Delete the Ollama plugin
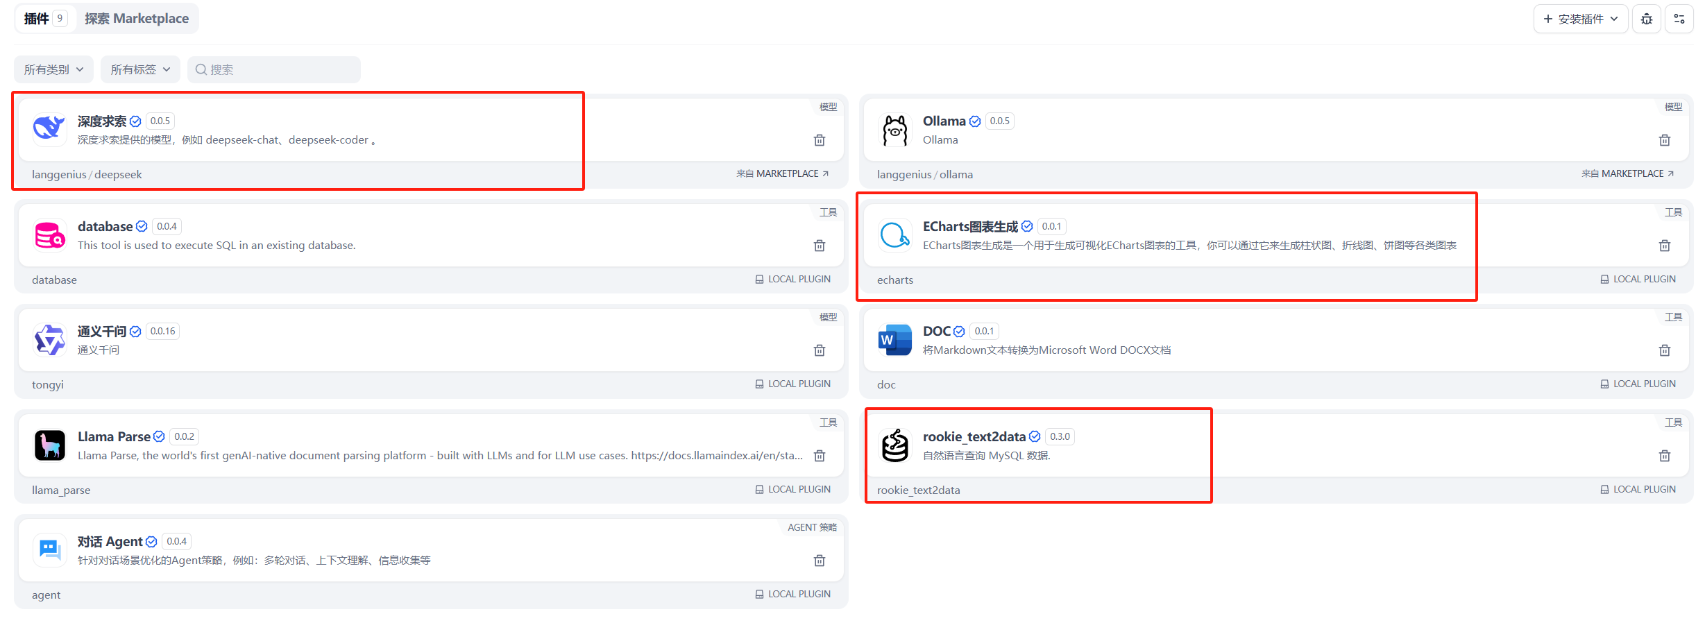The height and width of the screenshot is (632, 1705). (x=1665, y=140)
